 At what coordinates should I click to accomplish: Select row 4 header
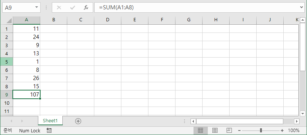[x=7, y=53]
